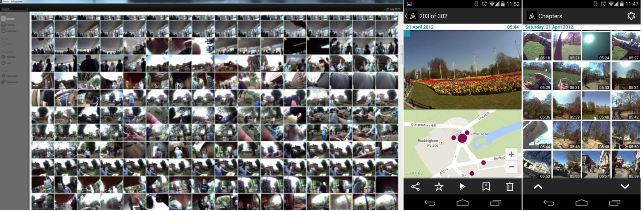Open Chapters thumbnail stamped 05:59
This screenshot has height=211, width=643.
coord(626,165)
